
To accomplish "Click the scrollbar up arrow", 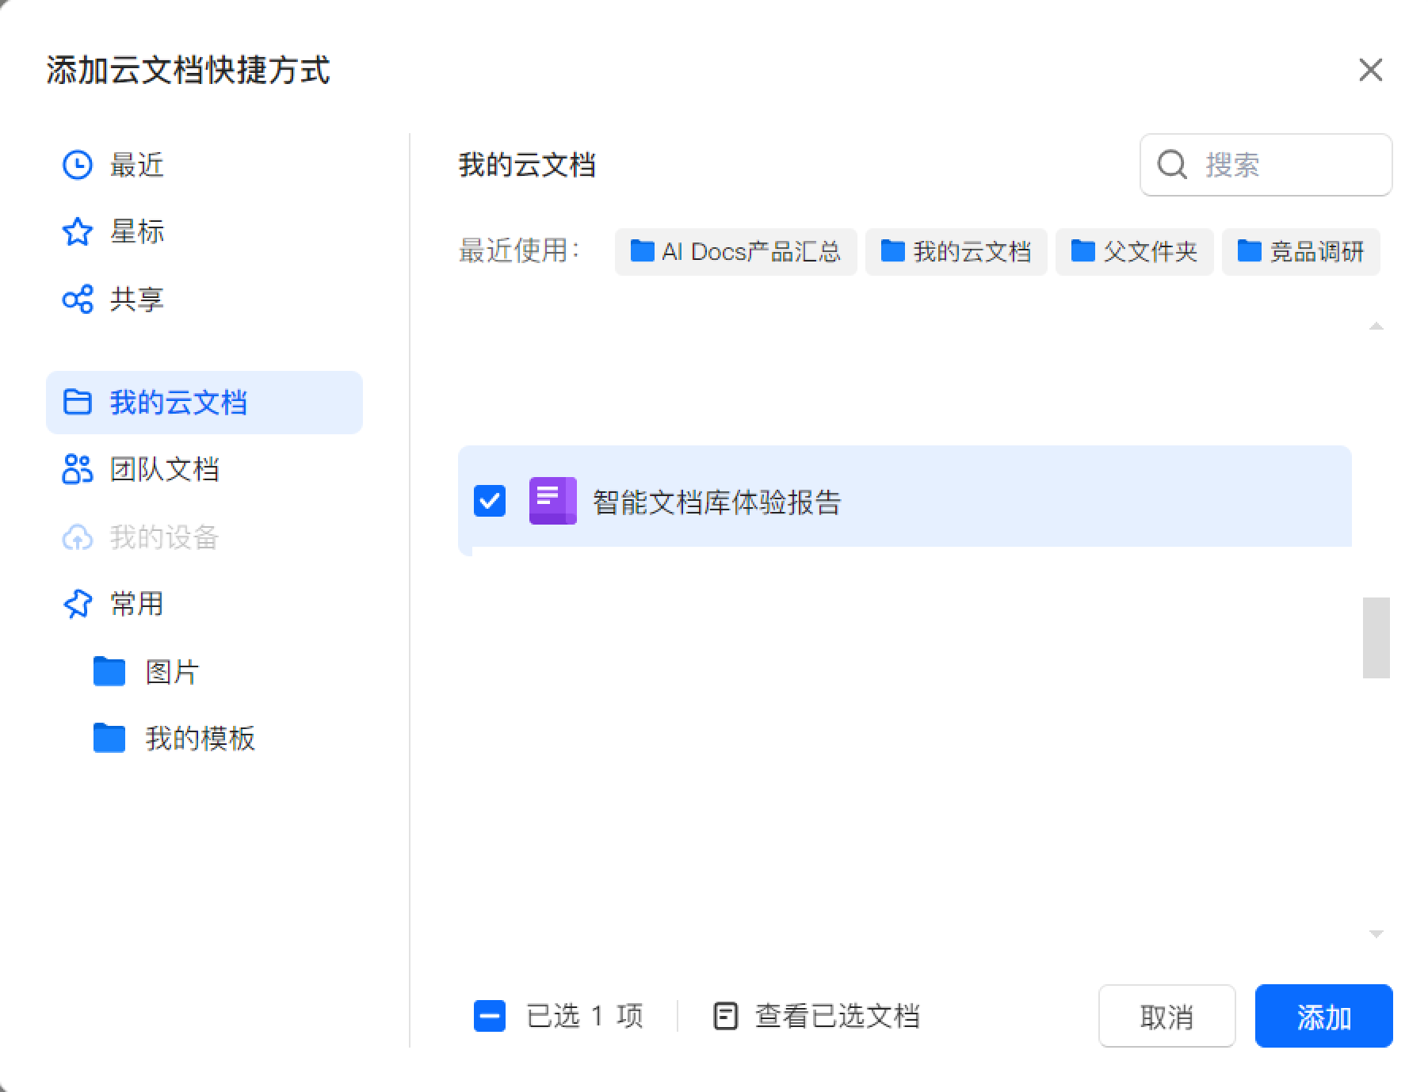I will click(x=1376, y=326).
